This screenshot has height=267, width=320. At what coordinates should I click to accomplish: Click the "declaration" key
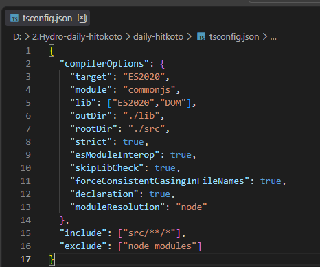click(104, 194)
